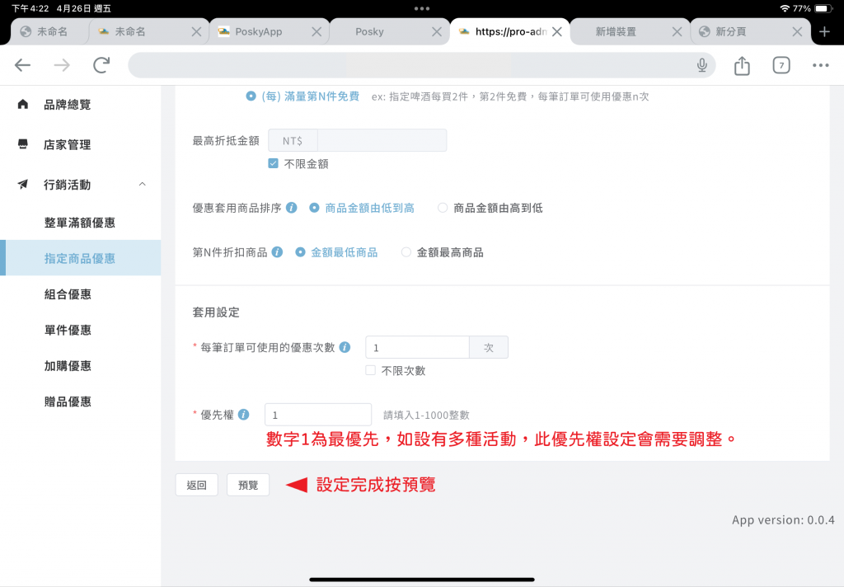
Task: Open 整單滿額優惠 submenu item
Action: [x=81, y=223]
